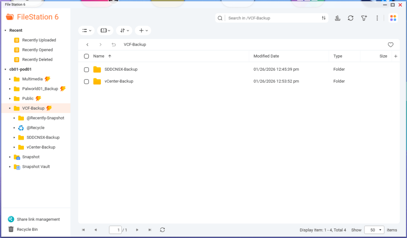
Task: Open the create new plus dropdown
Action: [143, 31]
